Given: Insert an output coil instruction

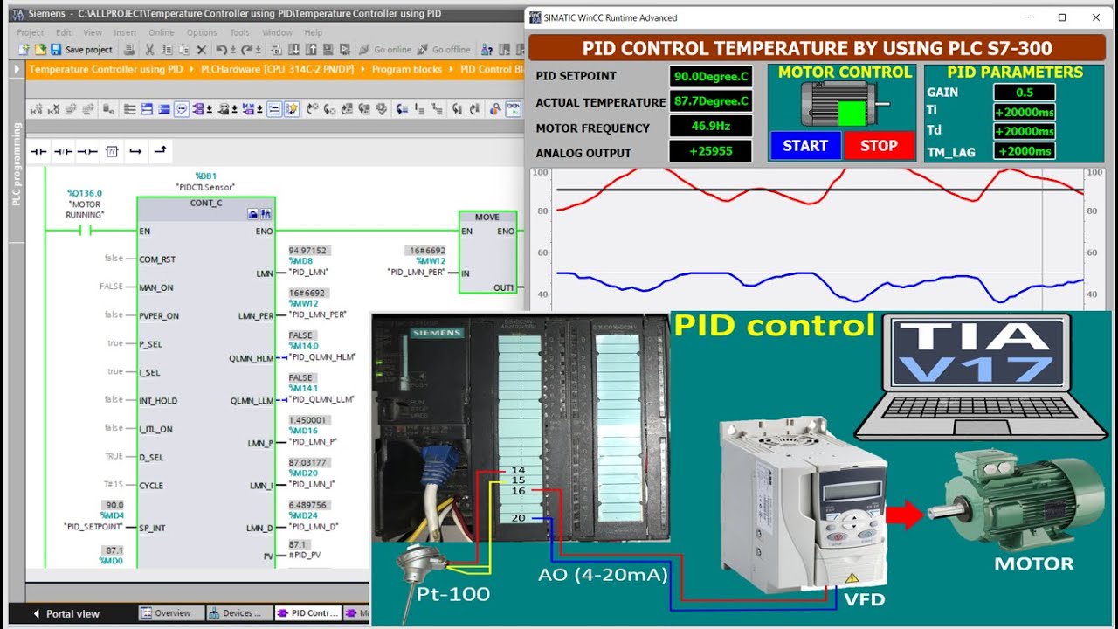Looking at the screenshot, I should point(86,151).
